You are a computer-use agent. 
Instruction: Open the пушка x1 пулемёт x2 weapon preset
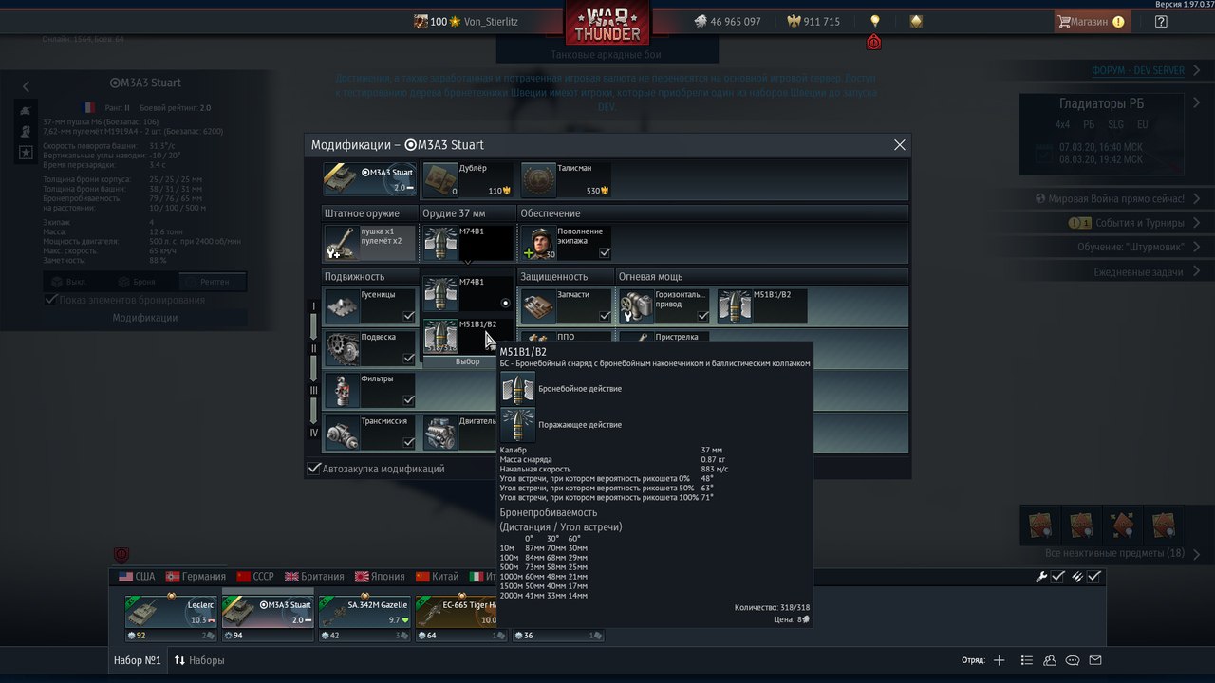(369, 243)
